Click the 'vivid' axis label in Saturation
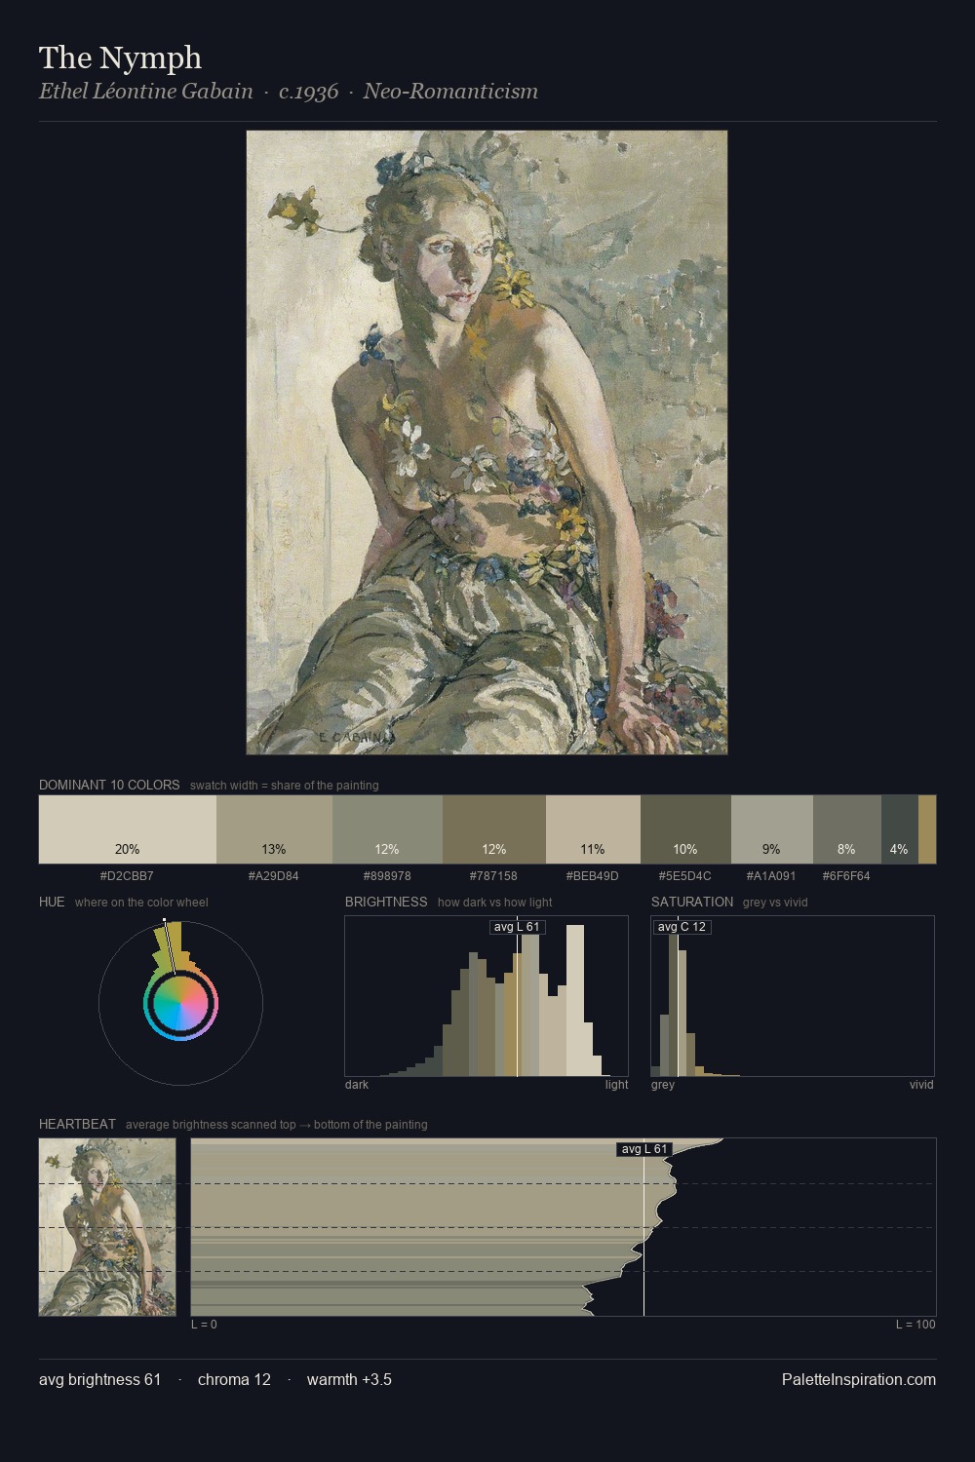This screenshot has width=975, height=1462. point(921,1085)
